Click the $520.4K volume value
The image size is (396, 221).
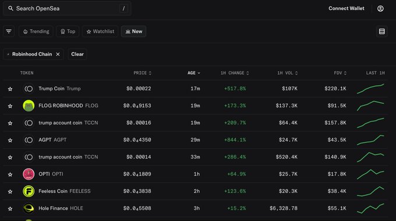click(287, 157)
